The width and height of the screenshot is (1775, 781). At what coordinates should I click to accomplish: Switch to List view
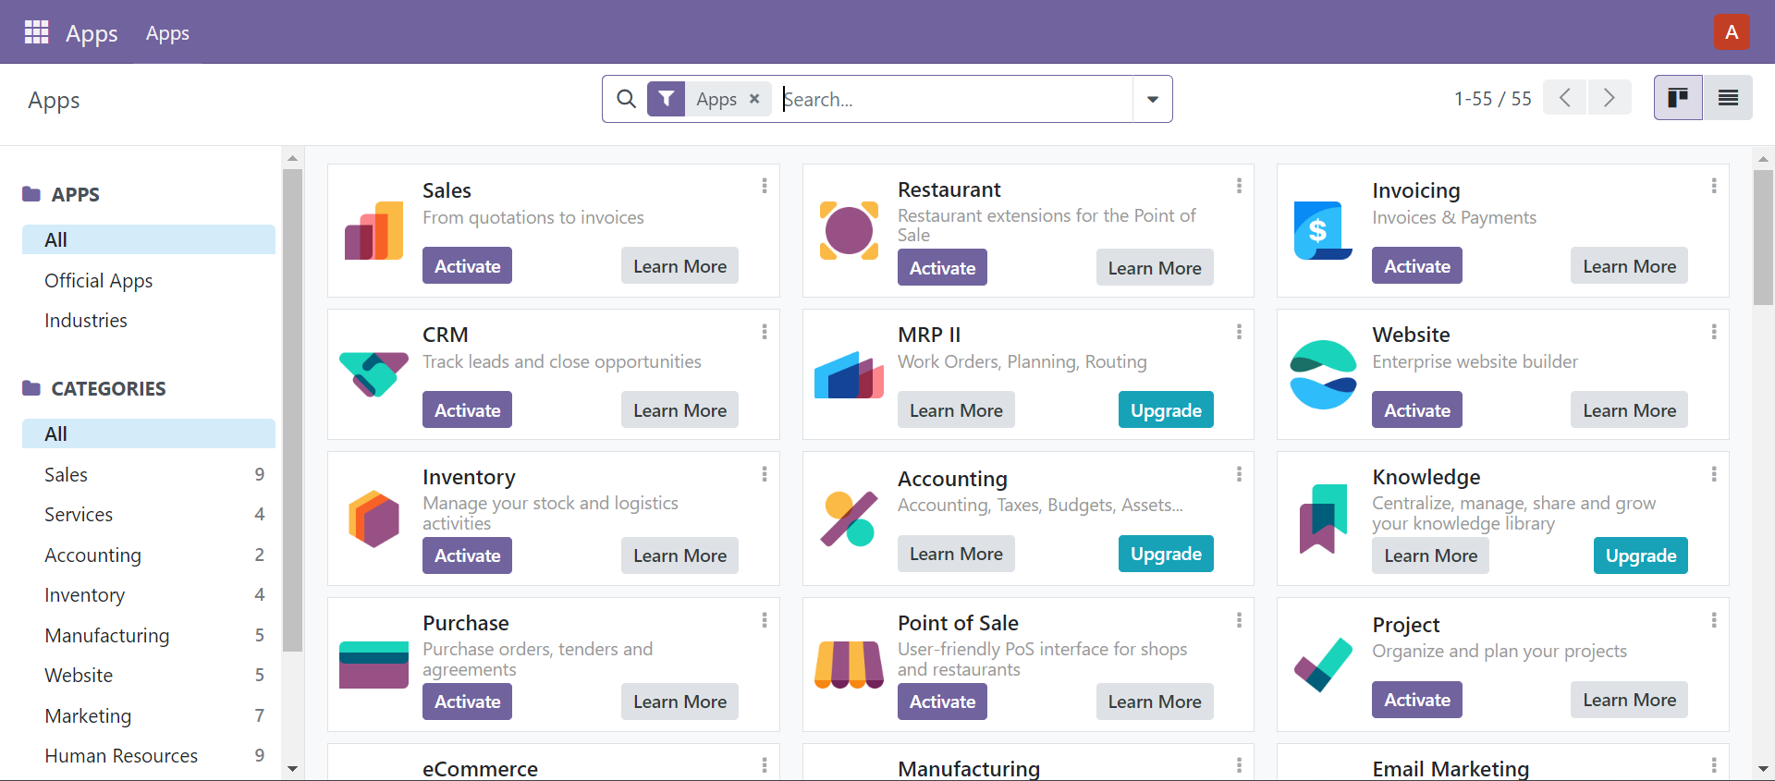(1728, 97)
